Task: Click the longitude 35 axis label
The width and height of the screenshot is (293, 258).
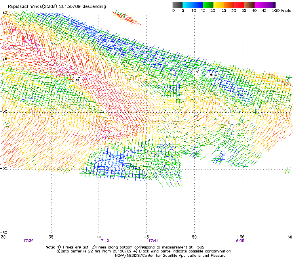Action: coord(51,237)
